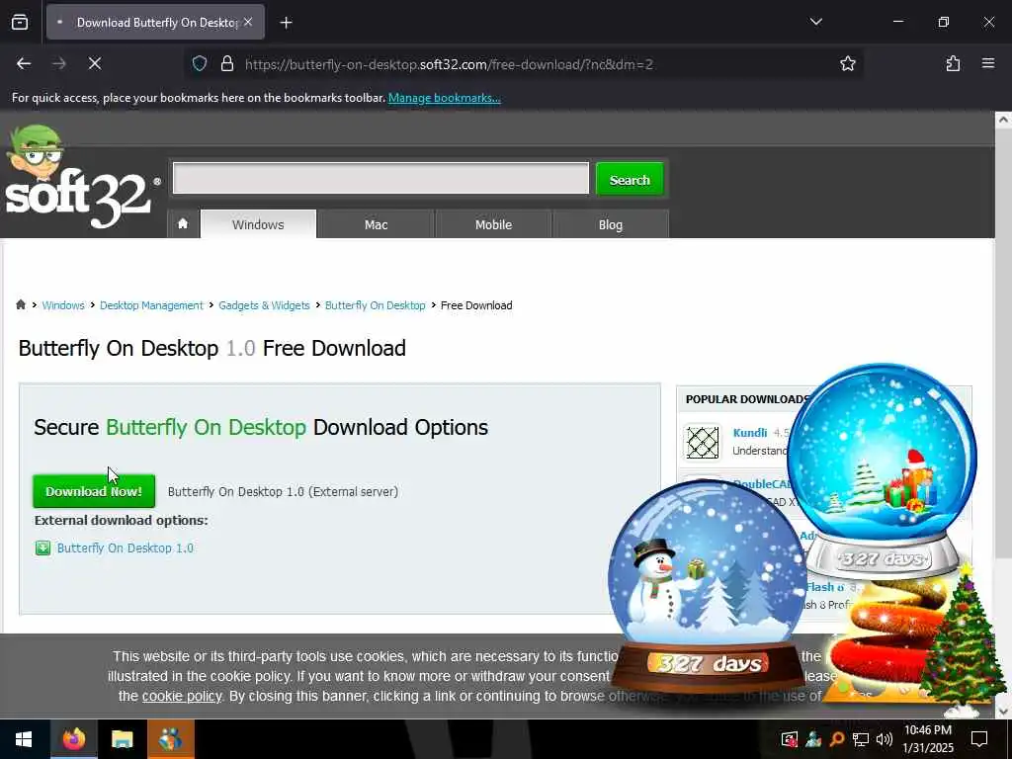Open the Butterfly On Desktop 1.0 link
1012x759 pixels.
[x=126, y=548]
